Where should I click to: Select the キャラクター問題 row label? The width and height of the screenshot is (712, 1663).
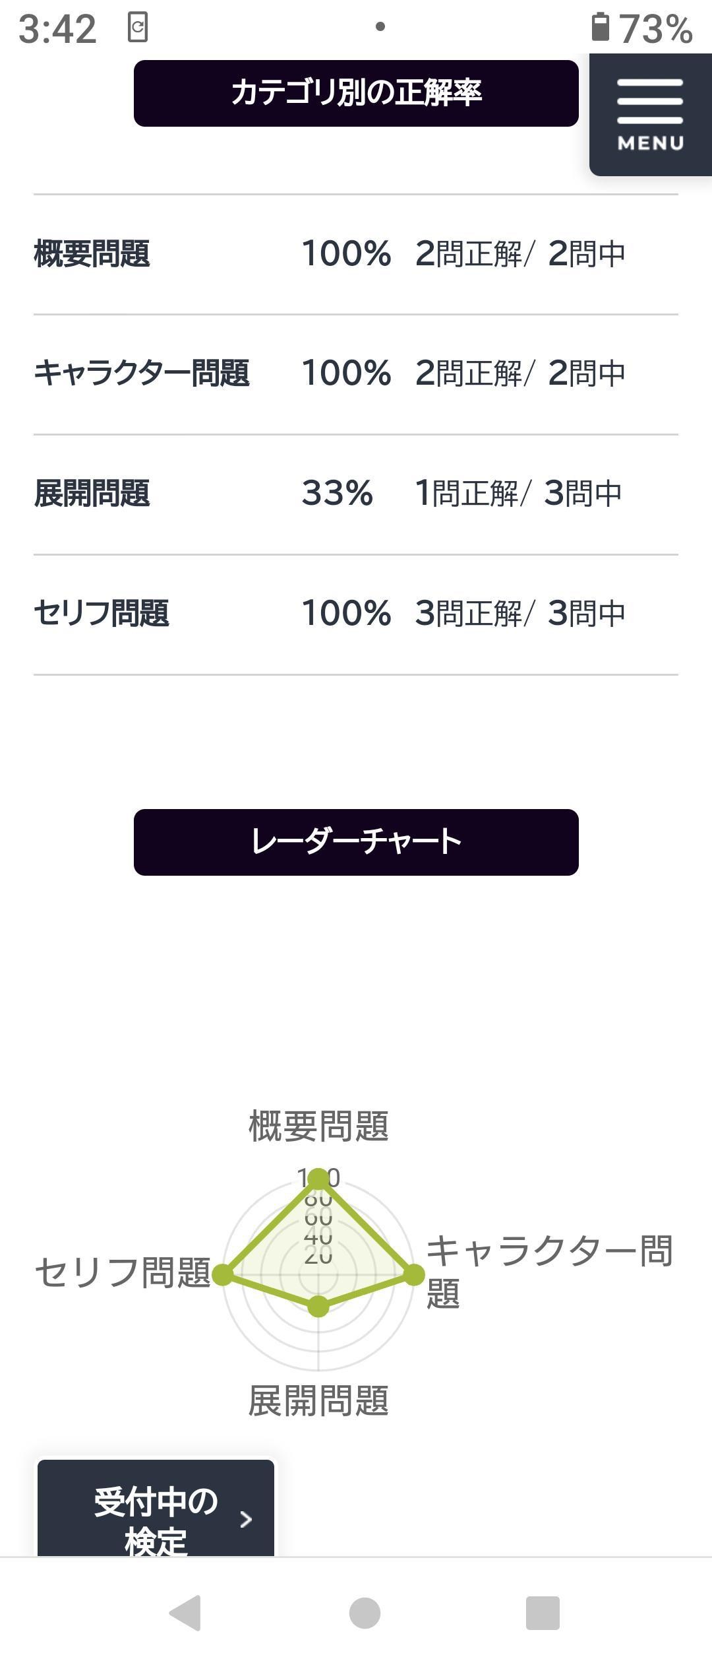click(142, 374)
